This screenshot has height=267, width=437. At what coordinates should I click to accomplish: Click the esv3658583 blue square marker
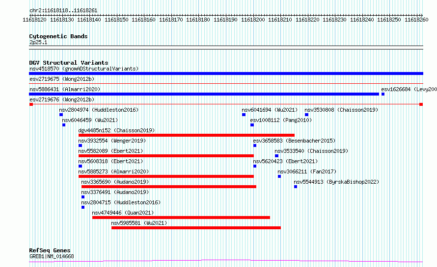[x=255, y=146]
